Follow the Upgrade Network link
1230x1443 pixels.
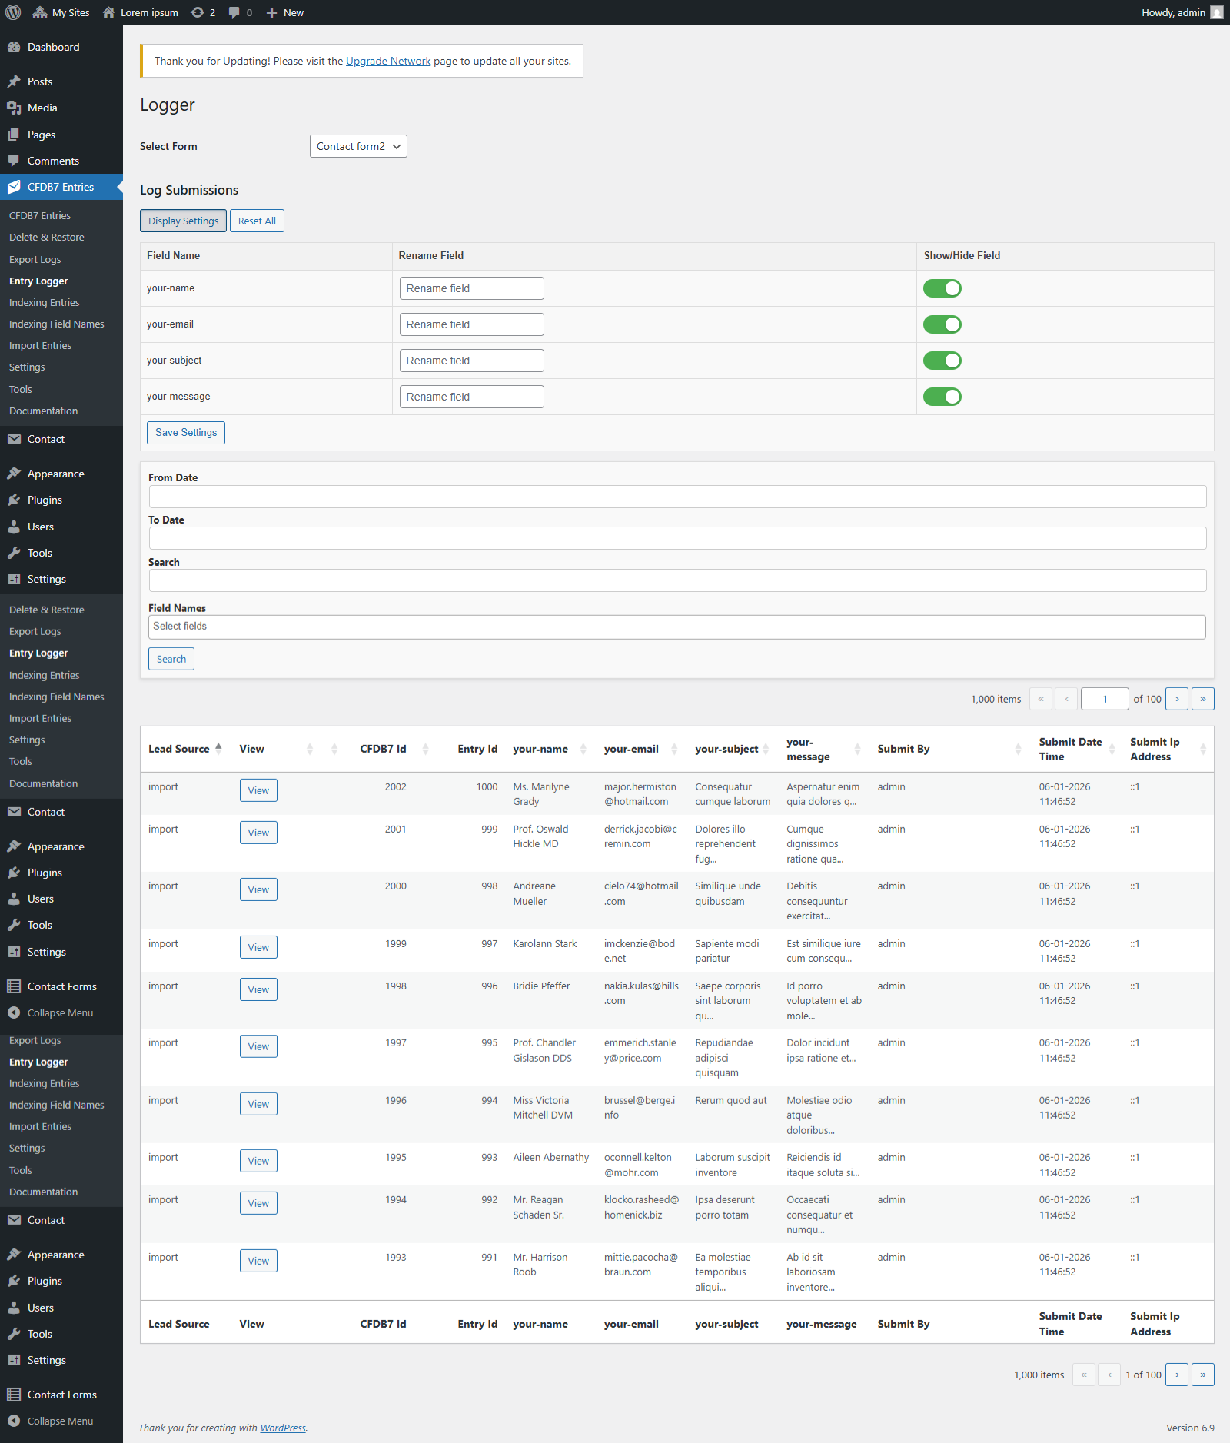click(x=388, y=61)
